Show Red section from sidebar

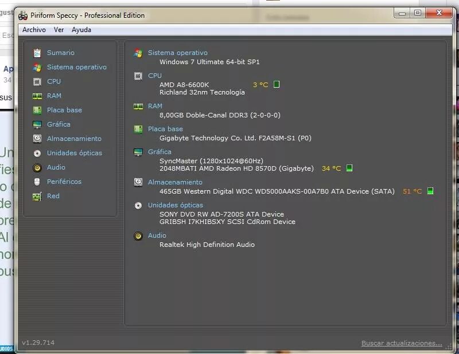tap(53, 196)
